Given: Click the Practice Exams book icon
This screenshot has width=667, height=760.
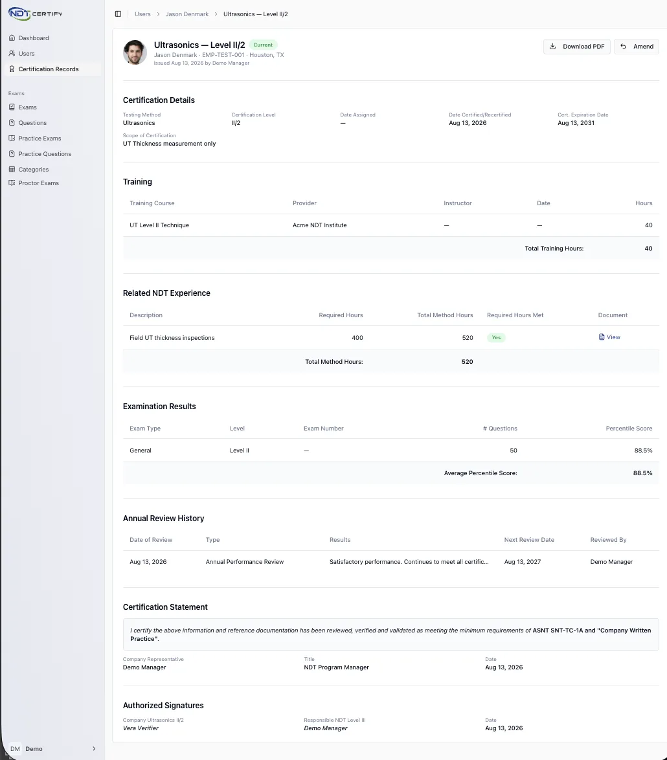Looking at the screenshot, I should [x=12, y=138].
